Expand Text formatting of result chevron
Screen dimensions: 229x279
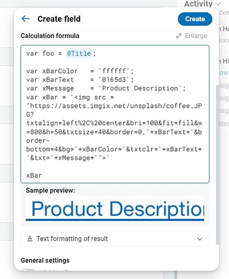coord(200,239)
